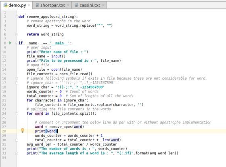Click line number 28 in the gutter
Screen dimensions: 226x167
4,131
